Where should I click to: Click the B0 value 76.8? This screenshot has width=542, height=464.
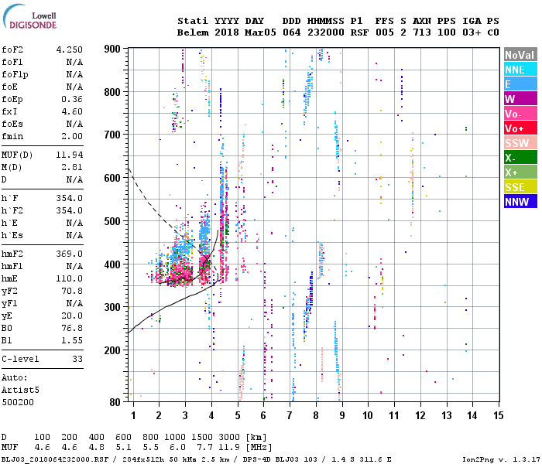(x=72, y=329)
